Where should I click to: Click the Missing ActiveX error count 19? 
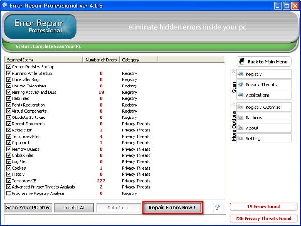click(101, 92)
